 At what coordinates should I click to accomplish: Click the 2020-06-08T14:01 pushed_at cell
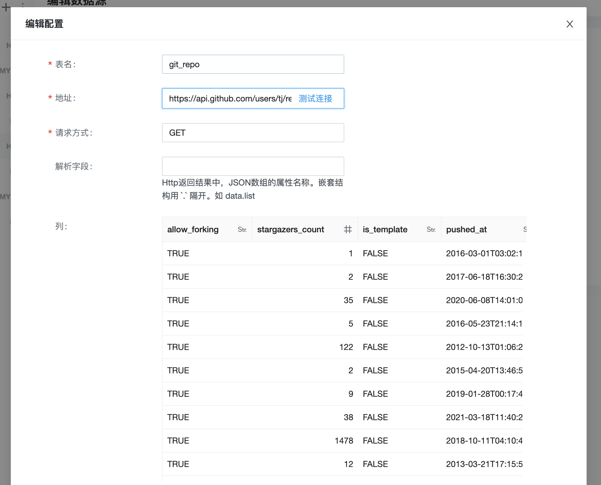(x=484, y=300)
